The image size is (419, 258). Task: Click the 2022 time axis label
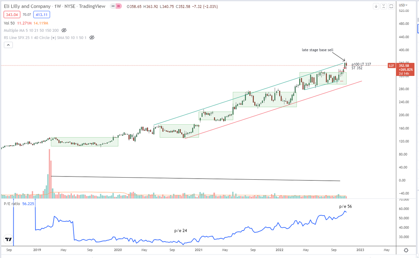click(279, 250)
